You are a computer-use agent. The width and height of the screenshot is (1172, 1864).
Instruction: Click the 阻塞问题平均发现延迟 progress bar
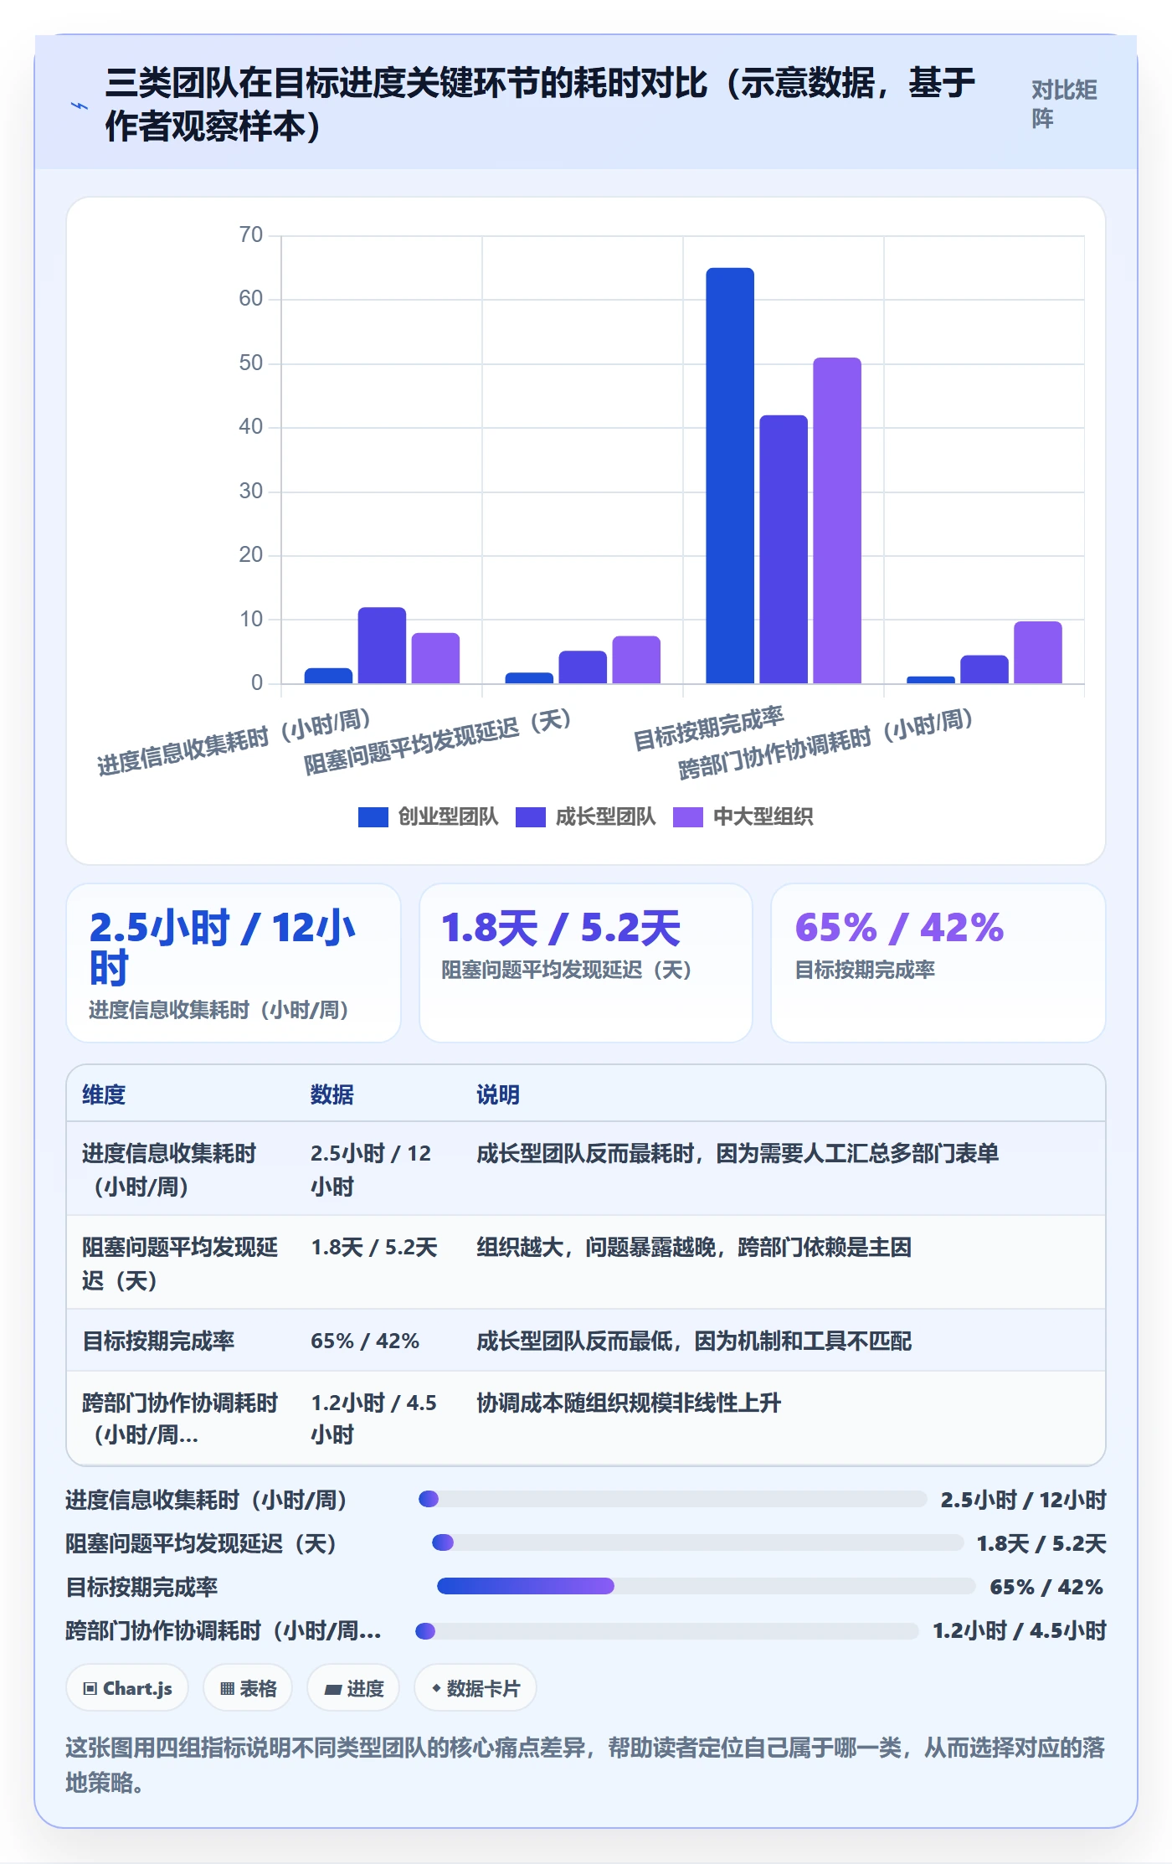(697, 1542)
